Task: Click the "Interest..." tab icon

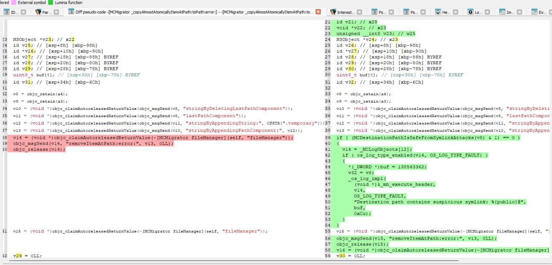Action: 332,12
